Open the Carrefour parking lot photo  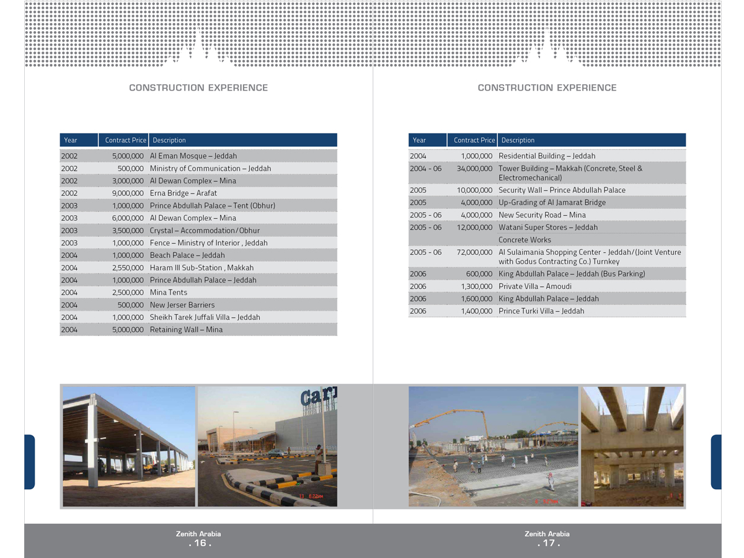click(267, 446)
